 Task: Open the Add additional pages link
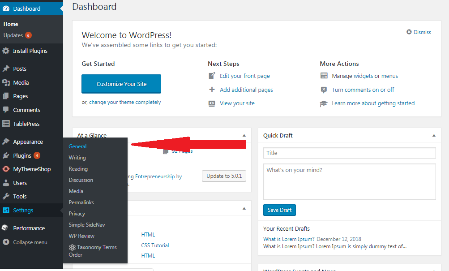tap(247, 90)
